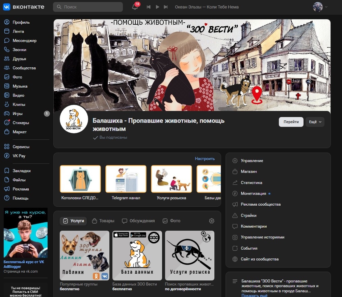Viewport: 342px width, 297px height.
Task: Click the Сервисы grid icon
Action: (7, 147)
